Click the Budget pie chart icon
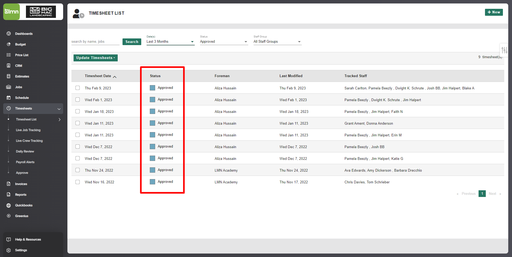 click(x=9, y=44)
